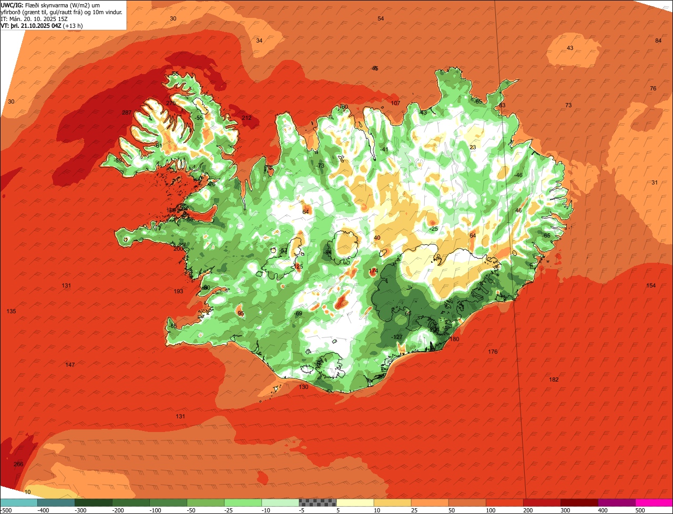The width and height of the screenshot is (673, 514).
Task: Select the darkest green legend swatch (-300 to -200)
Action: [x=94, y=502]
